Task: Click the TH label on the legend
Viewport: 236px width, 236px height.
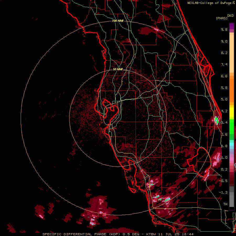Action: point(225,204)
